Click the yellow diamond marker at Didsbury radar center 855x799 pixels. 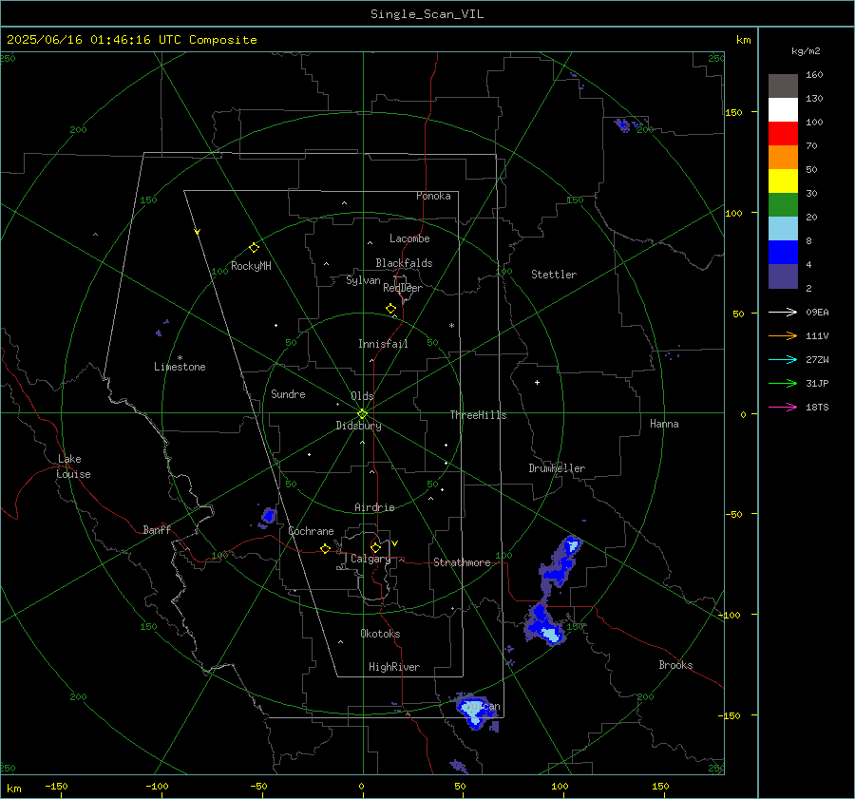pyautogui.click(x=362, y=414)
